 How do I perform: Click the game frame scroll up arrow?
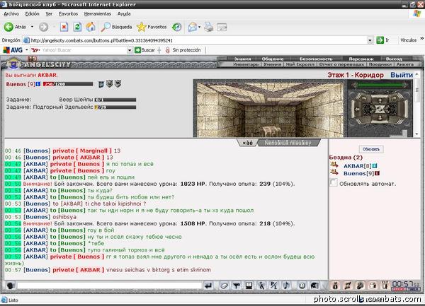click(417, 74)
